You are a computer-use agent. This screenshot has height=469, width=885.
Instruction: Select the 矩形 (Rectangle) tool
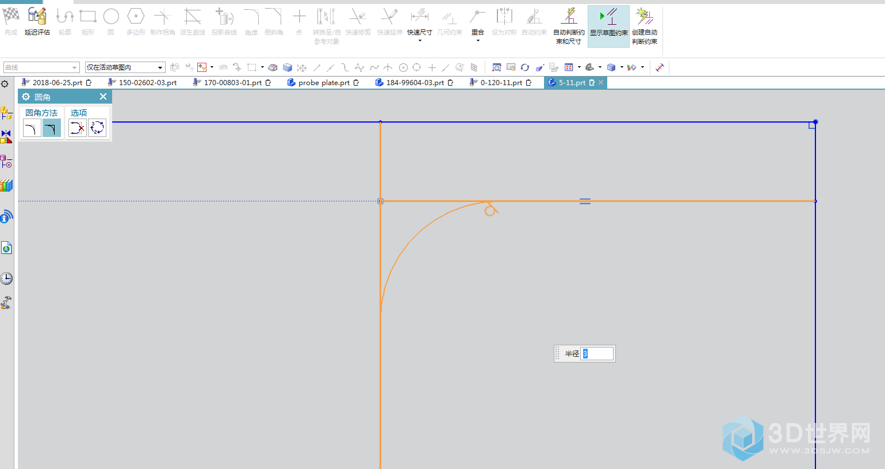[88, 22]
